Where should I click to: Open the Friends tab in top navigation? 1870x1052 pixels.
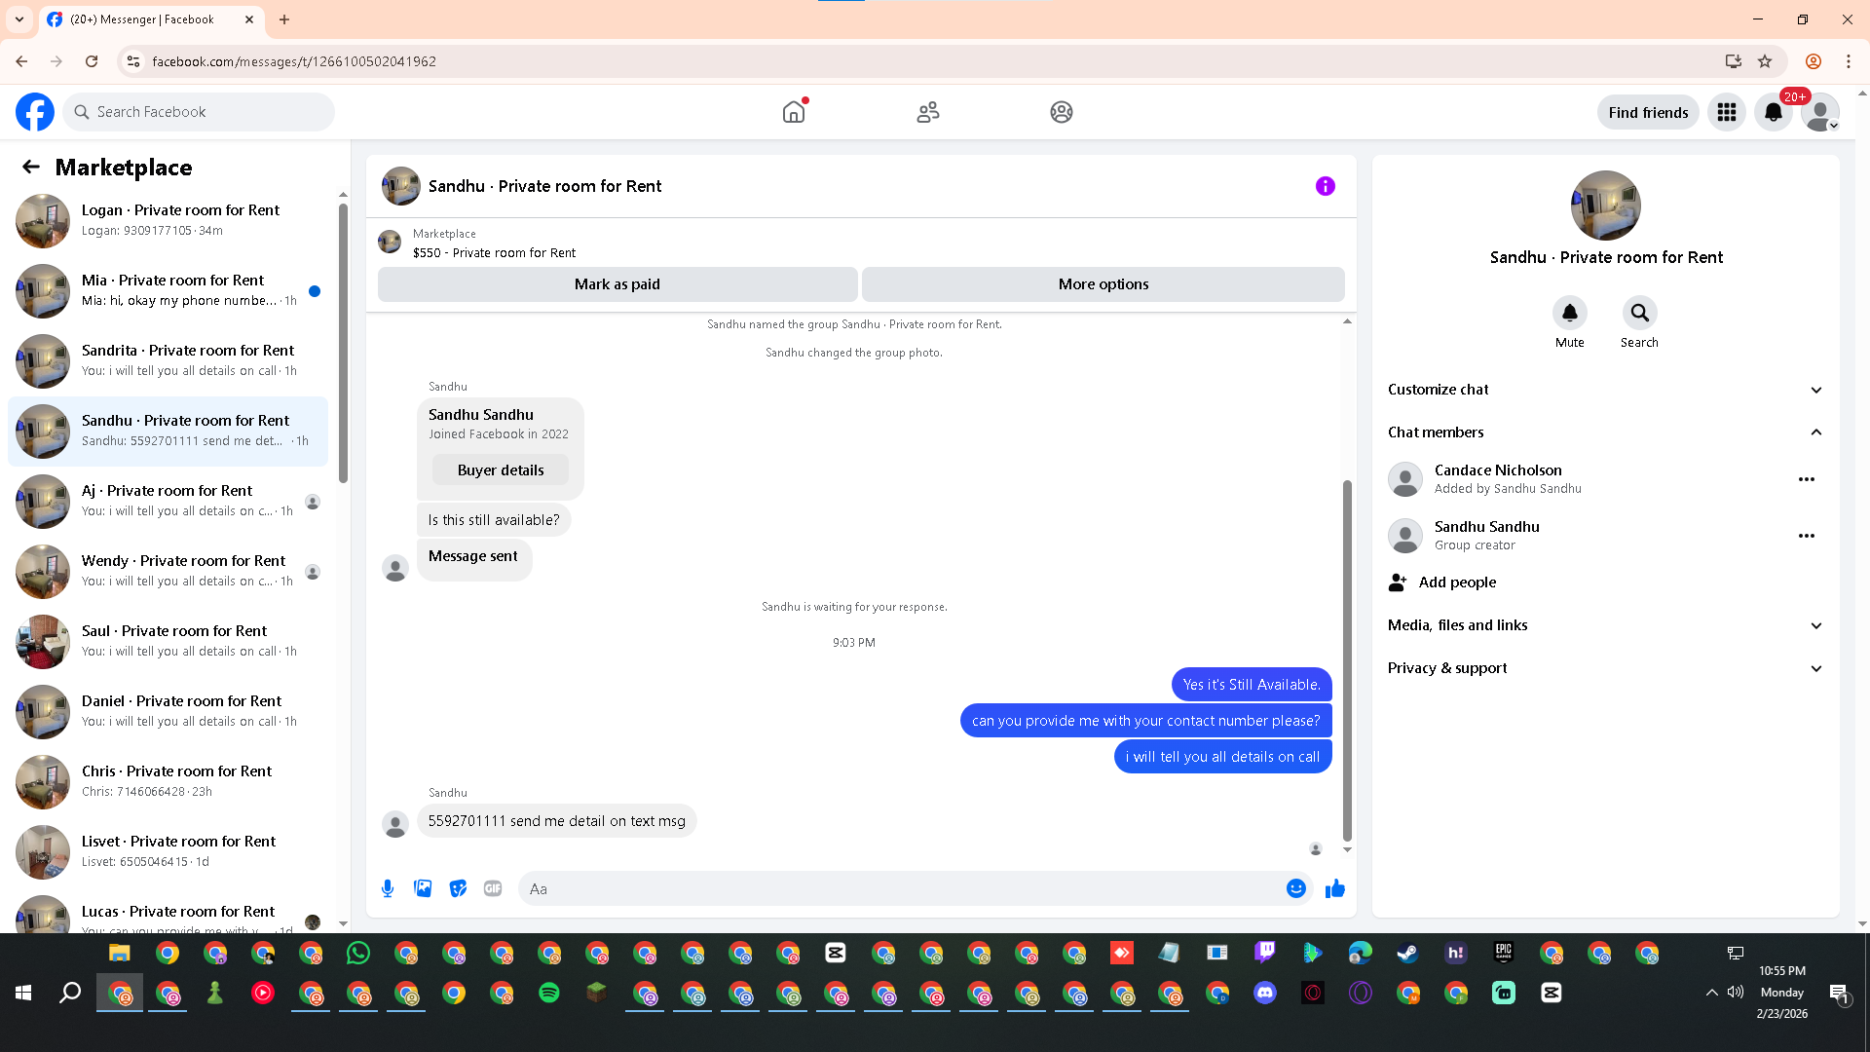tap(927, 112)
